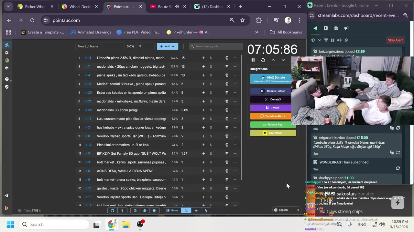Expand the Chrome tab search dropdown
This screenshot has height=232, width=414.
[8, 6]
